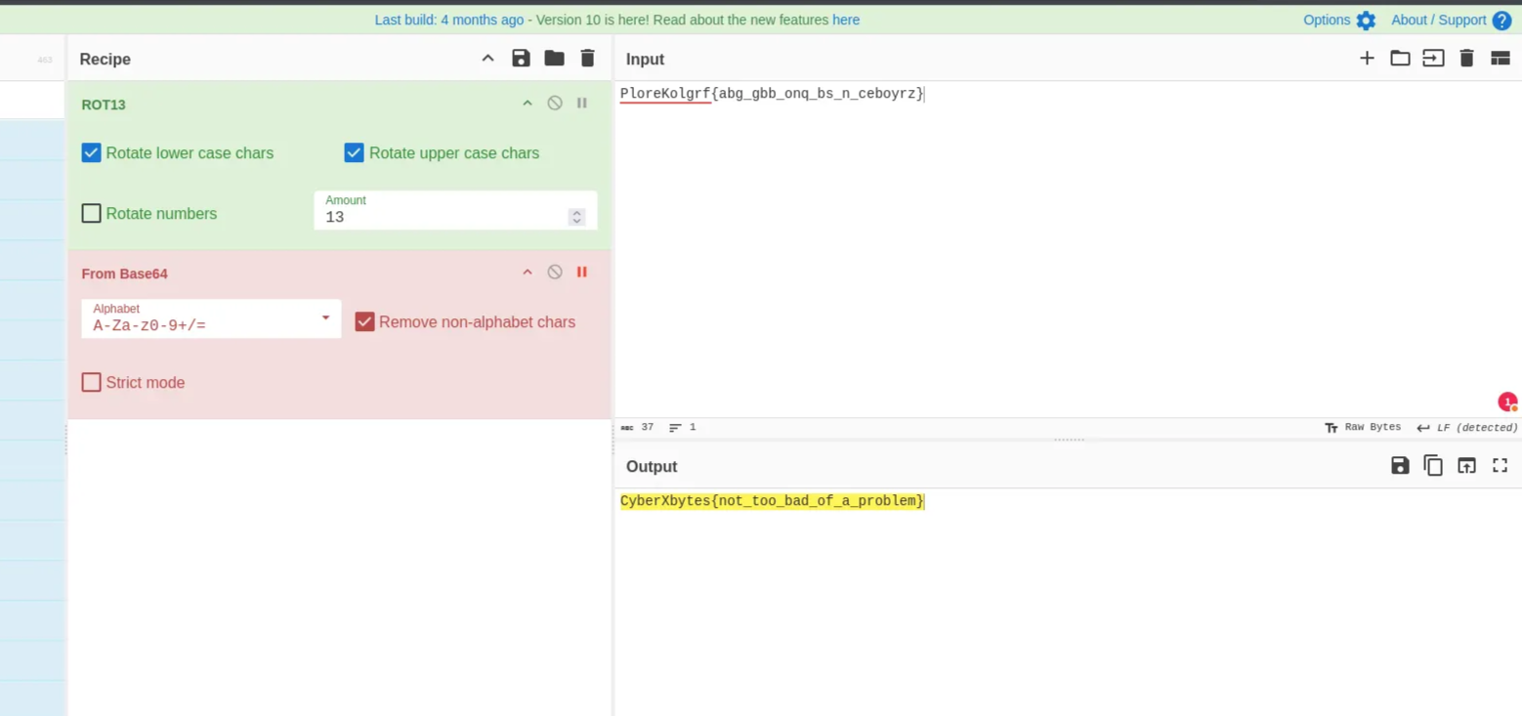Toggle the Rotate lower case chars checkbox
Viewport: 1522px width, 716px height.
click(x=92, y=153)
